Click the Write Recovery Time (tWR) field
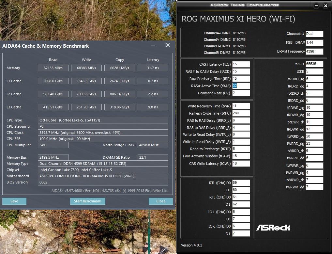This screenshot has height=254, width=332. pyautogui.click(x=241, y=106)
